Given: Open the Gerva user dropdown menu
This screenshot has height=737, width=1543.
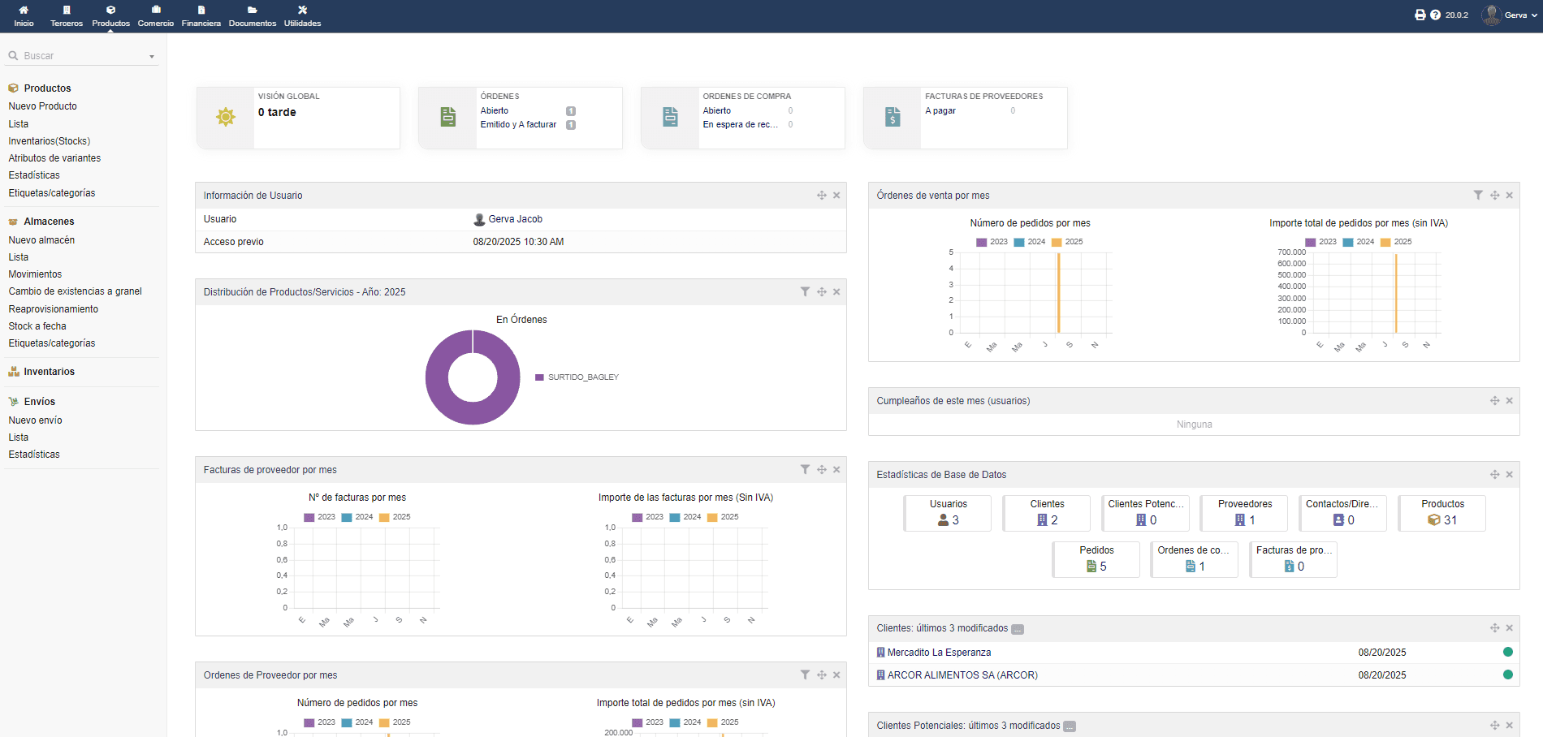Looking at the screenshot, I should (1511, 15).
